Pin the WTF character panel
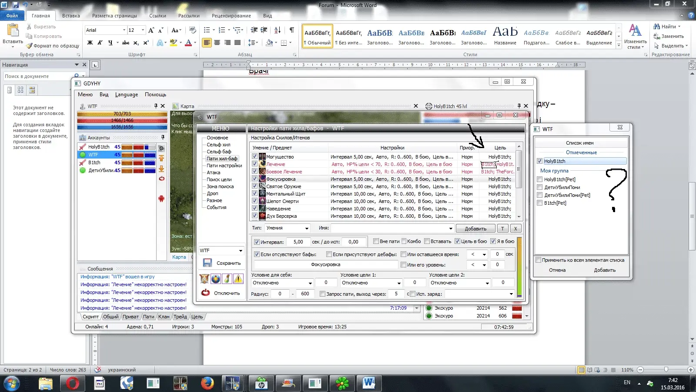This screenshot has width=696, height=392. point(156,106)
